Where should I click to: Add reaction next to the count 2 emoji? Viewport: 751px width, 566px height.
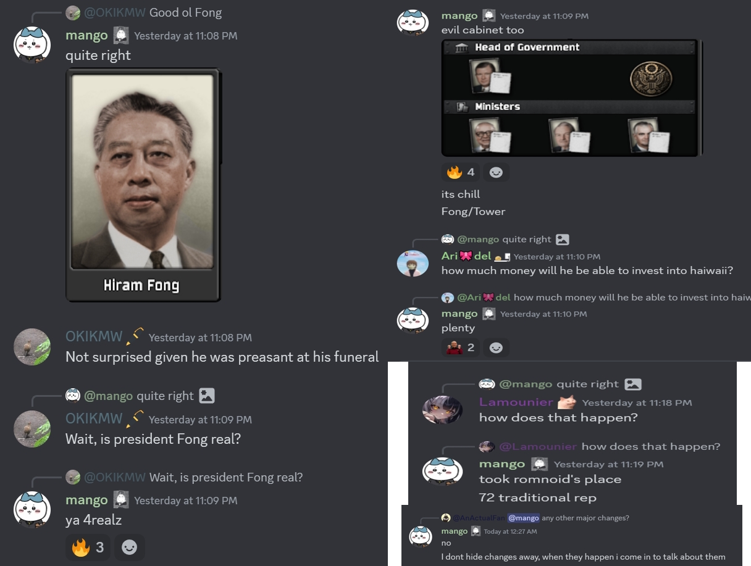(x=495, y=348)
